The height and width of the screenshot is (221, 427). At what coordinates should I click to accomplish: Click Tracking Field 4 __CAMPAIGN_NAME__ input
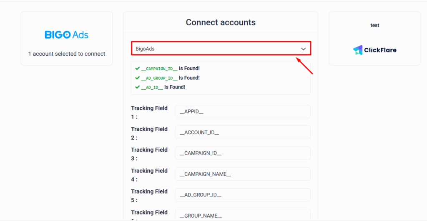click(243, 174)
